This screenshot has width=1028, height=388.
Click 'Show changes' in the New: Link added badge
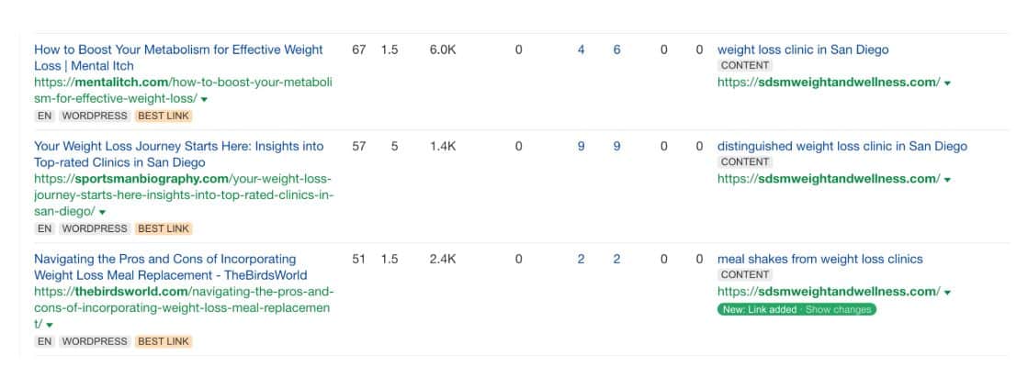(x=838, y=309)
